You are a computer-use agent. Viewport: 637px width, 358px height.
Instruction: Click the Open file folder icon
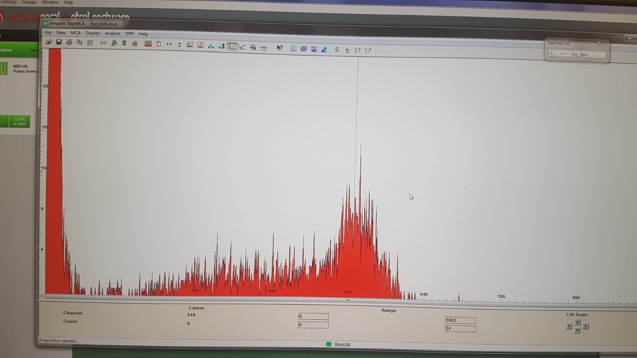pyautogui.click(x=49, y=42)
